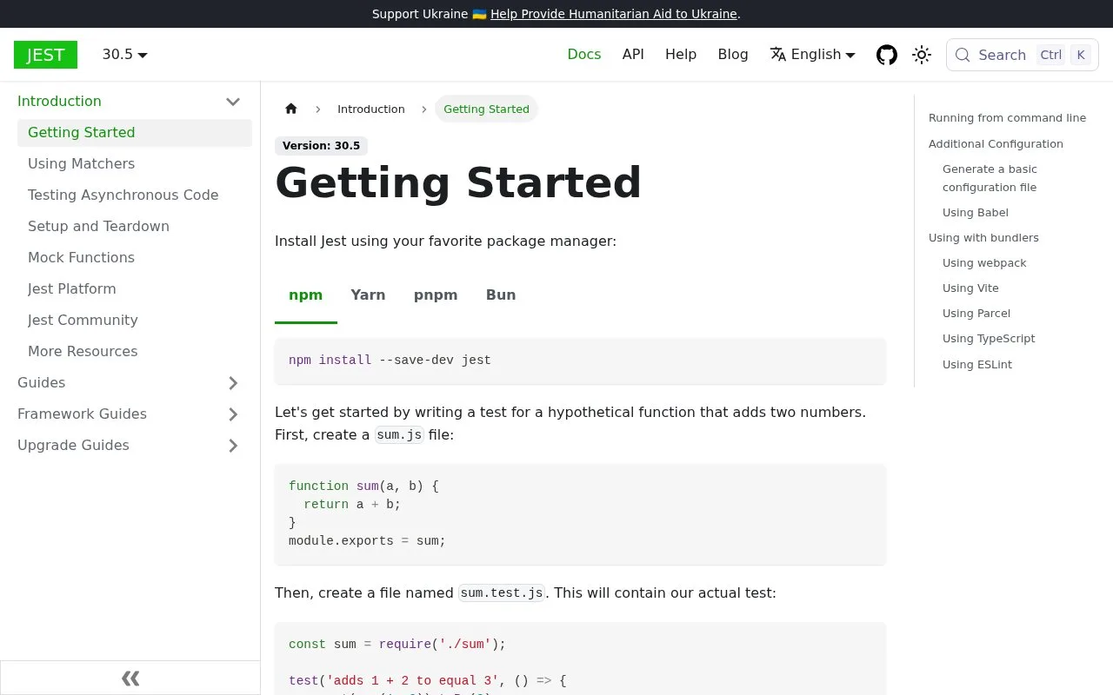
Task: Open Using Matchers in the sidebar
Action: click(x=135, y=164)
